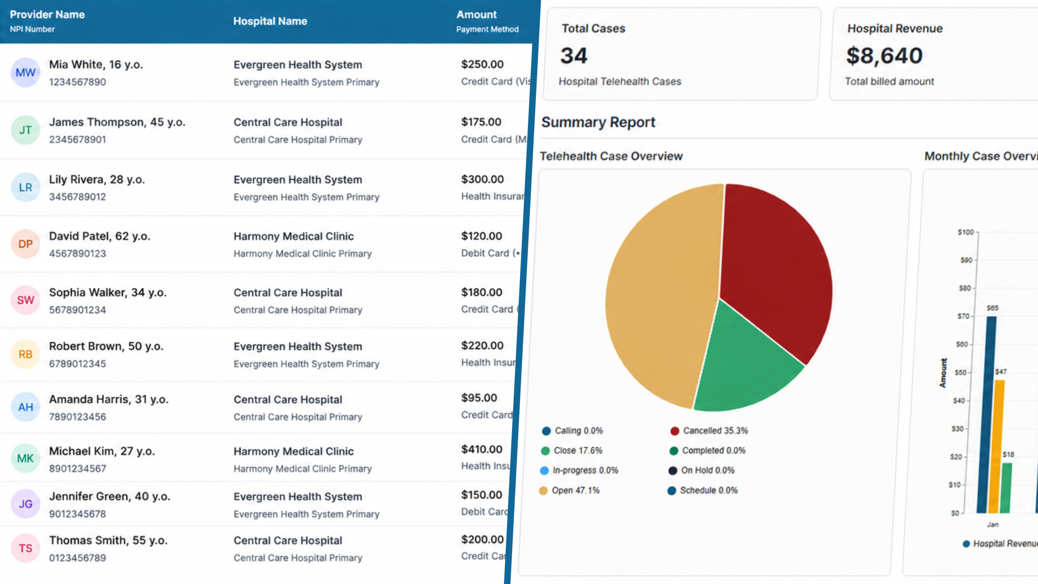Click NPI number 4567890123
The image size is (1038, 584).
coord(77,253)
